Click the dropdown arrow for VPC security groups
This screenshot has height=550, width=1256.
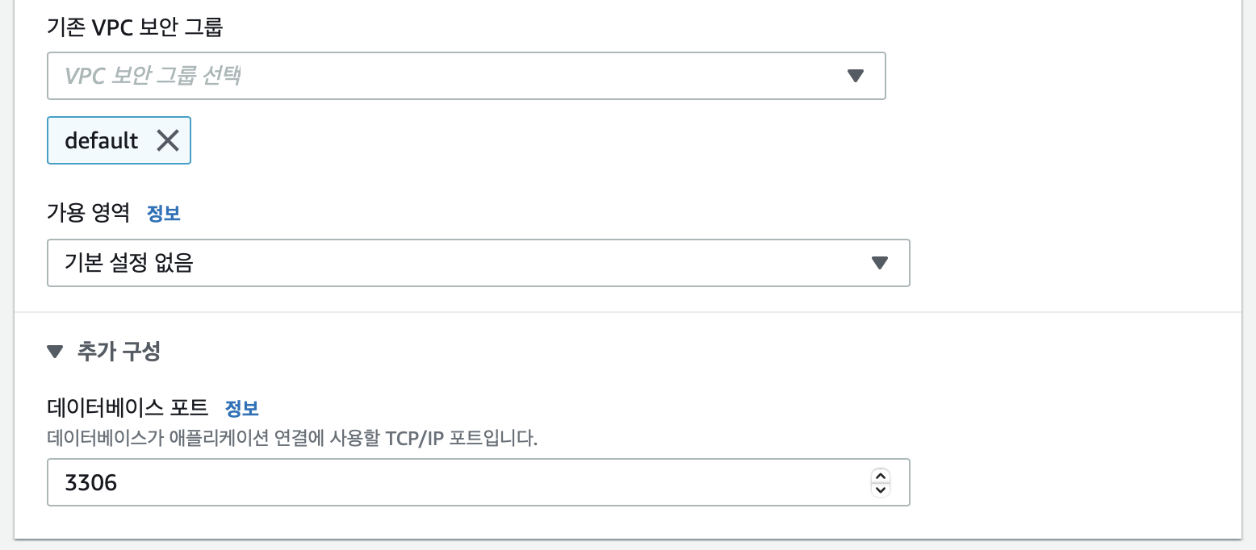click(x=857, y=76)
